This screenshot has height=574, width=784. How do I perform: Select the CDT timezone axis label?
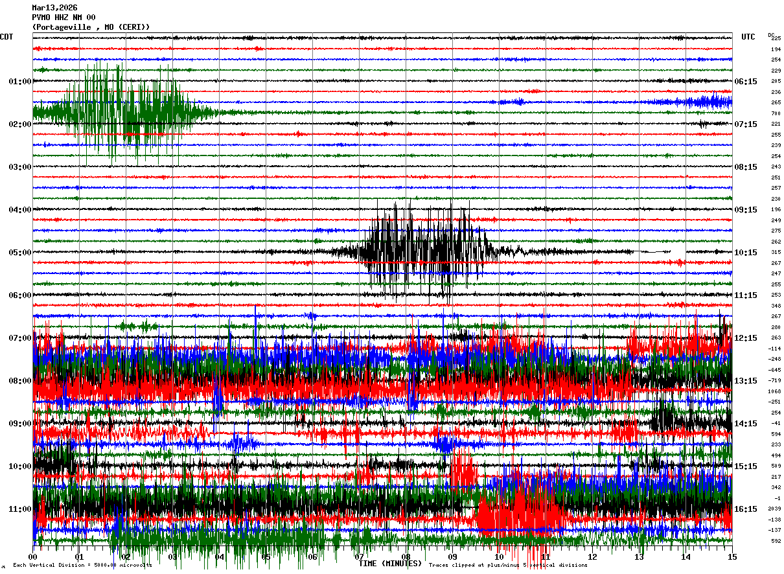(x=6, y=37)
